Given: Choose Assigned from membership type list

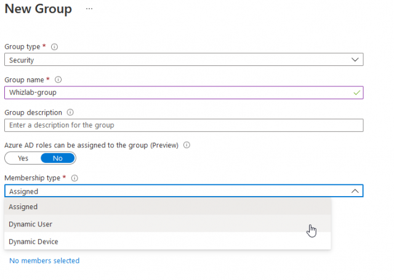Looking at the screenshot, I should (23, 207).
